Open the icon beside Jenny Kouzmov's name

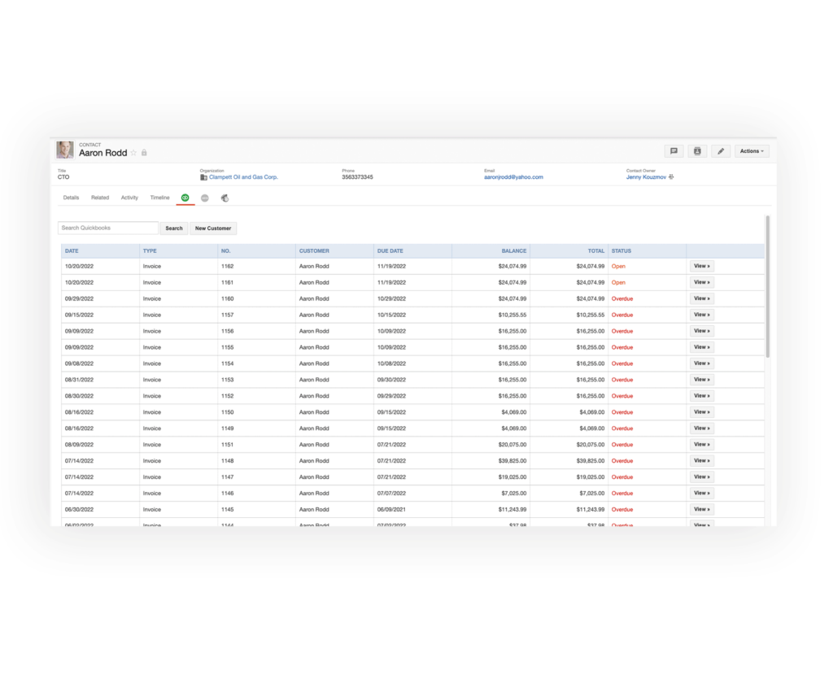[672, 177]
